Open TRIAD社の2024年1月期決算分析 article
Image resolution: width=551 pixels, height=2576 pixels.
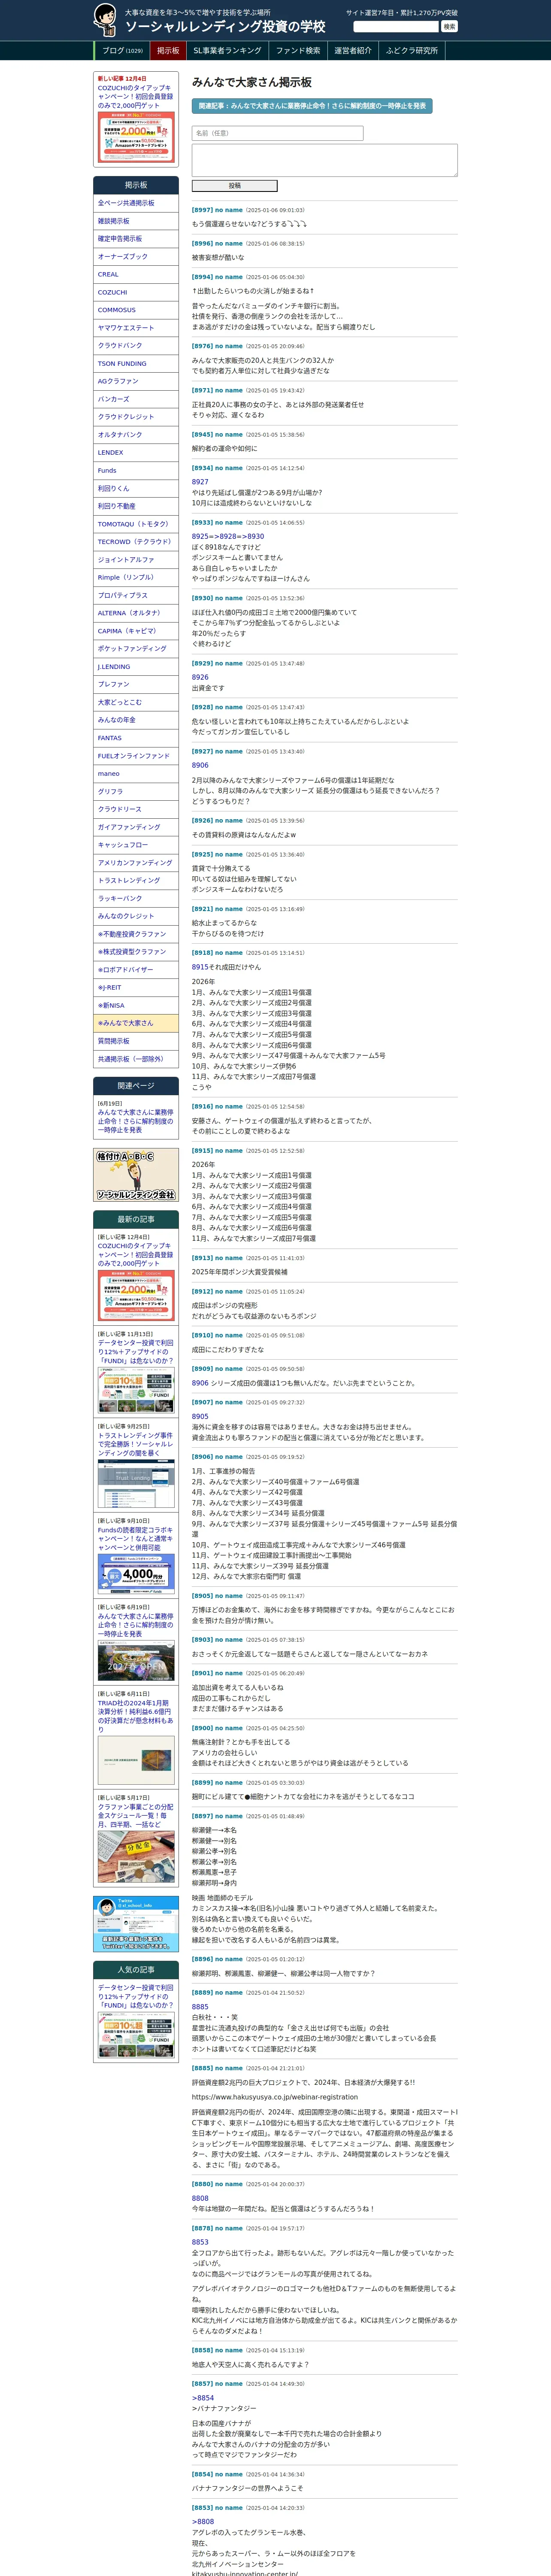tap(136, 1715)
